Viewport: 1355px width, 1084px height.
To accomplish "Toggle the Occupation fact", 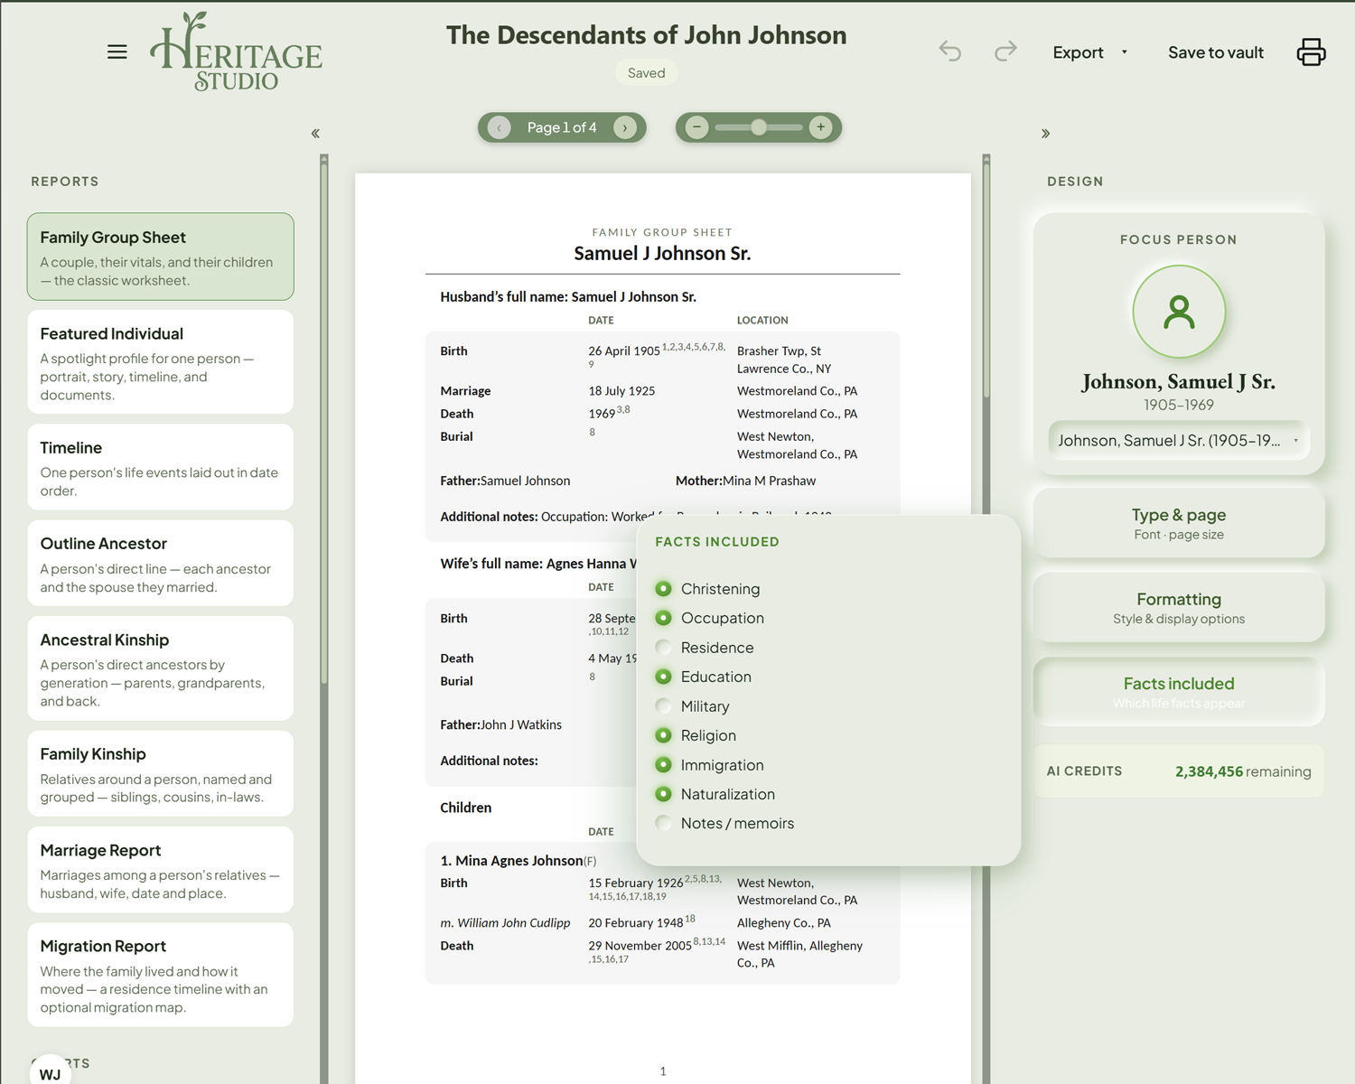I will point(663,618).
